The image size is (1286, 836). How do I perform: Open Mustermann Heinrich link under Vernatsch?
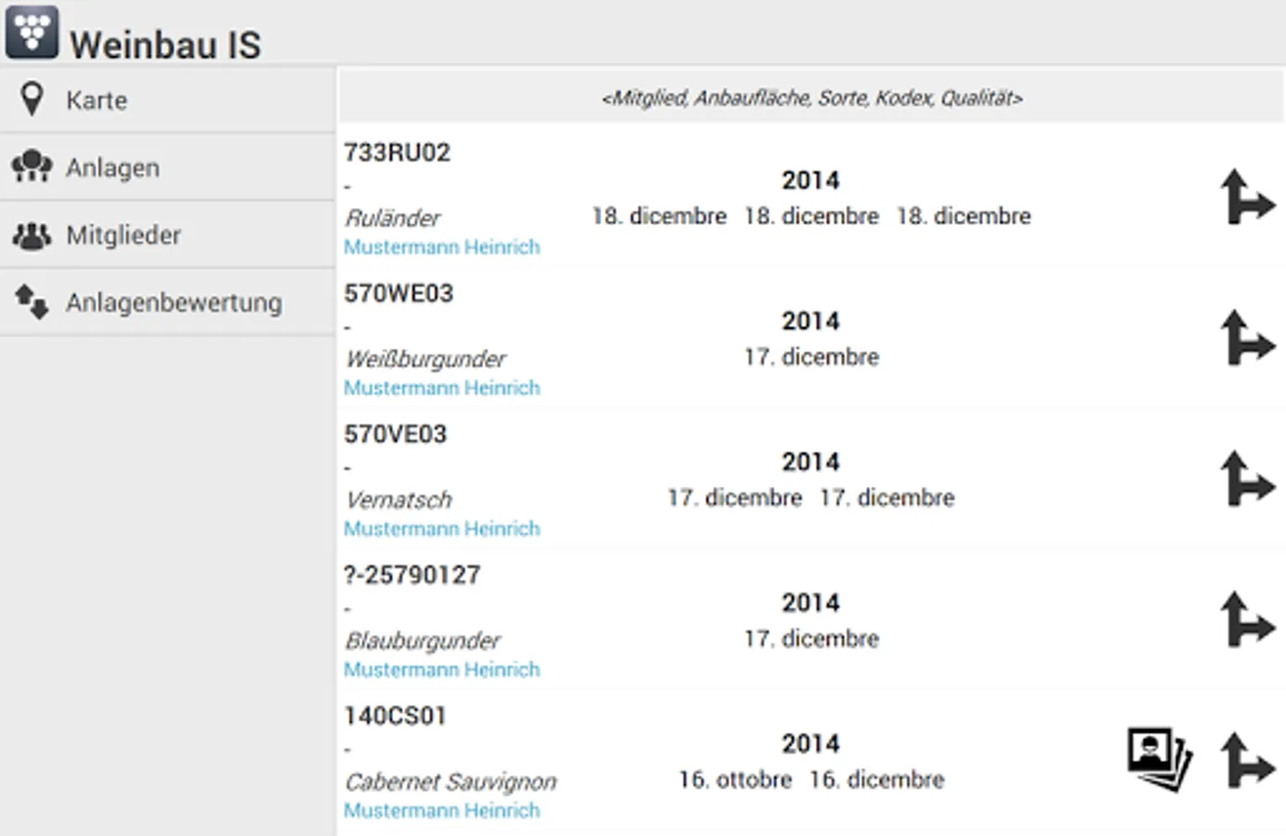point(441,529)
